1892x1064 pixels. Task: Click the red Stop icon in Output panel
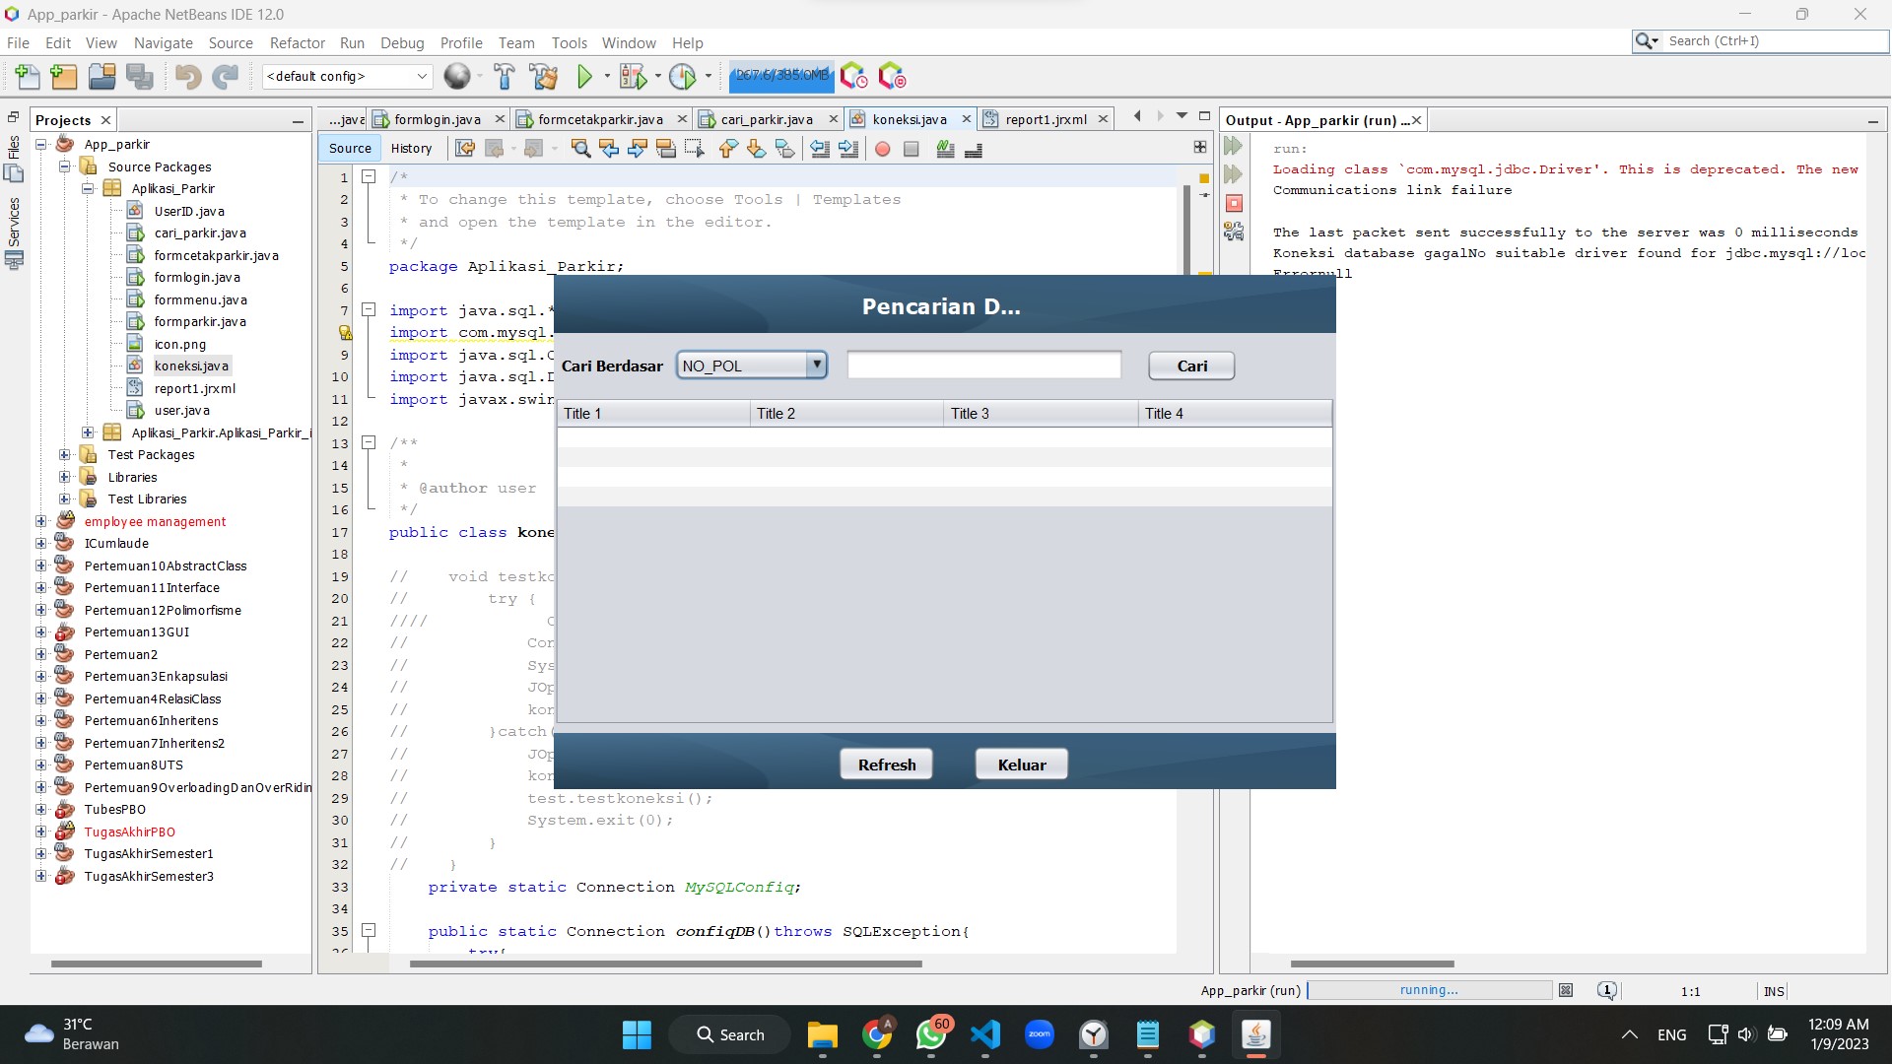click(x=1234, y=203)
